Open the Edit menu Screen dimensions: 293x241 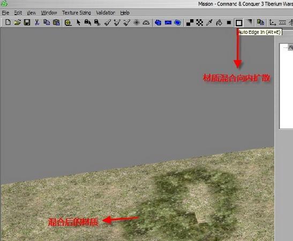[x=18, y=13]
